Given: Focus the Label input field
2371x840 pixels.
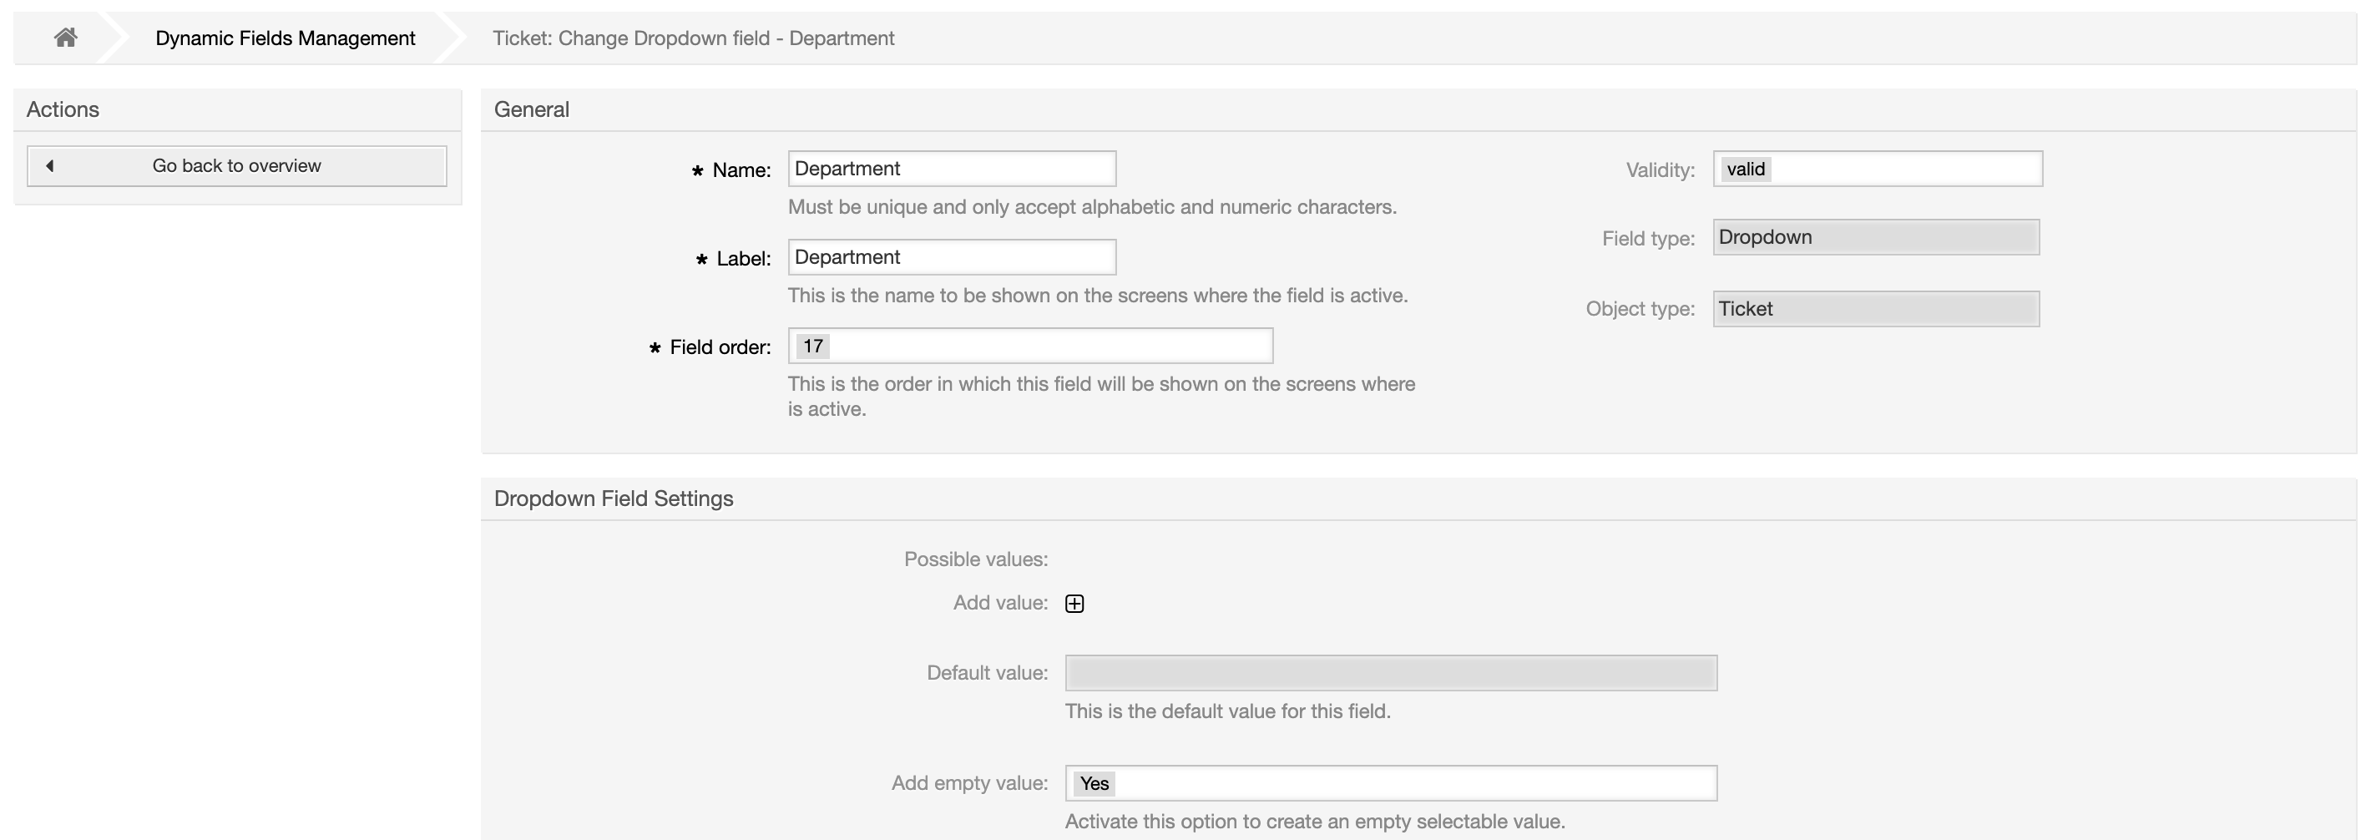Looking at the screenshot, I should tap(951, 257).
